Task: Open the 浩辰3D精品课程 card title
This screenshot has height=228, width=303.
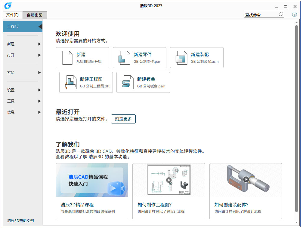Action: tap(77, 205)
